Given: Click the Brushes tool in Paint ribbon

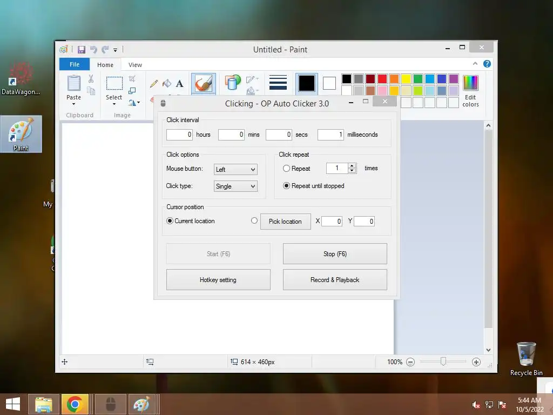Looking at the screenshot, I should coord(204,84).
